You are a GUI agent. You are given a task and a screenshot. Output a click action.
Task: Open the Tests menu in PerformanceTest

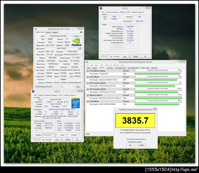coord(101,65)
